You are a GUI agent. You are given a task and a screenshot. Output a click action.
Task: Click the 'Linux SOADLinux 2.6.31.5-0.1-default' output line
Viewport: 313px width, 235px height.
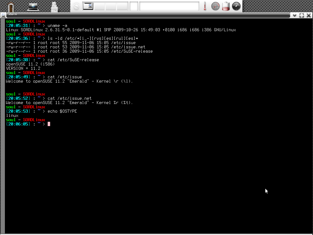coord(121,30)
